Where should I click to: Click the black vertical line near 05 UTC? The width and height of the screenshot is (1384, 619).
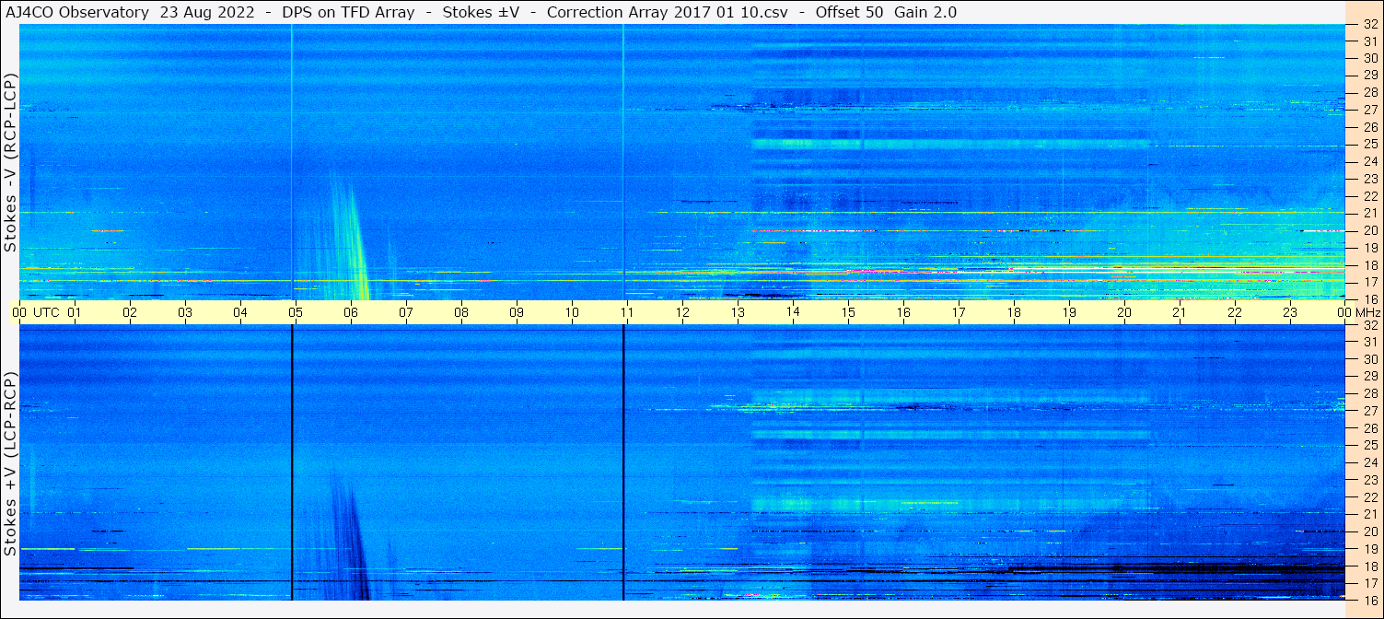coord(292,462)
